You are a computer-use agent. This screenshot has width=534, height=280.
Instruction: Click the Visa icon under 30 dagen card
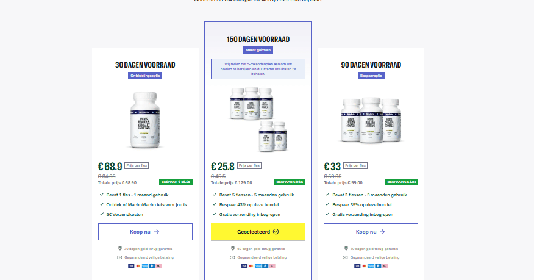click(x=131, y=266)
